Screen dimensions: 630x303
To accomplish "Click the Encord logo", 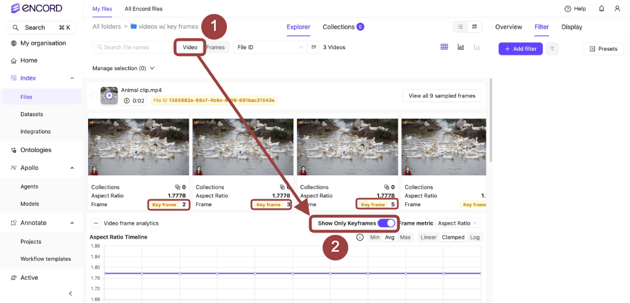I will [x=37, y=8].
